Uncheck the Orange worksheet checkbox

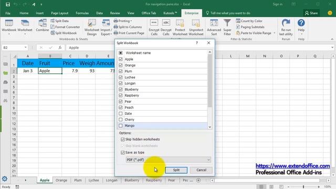(120, 65)
